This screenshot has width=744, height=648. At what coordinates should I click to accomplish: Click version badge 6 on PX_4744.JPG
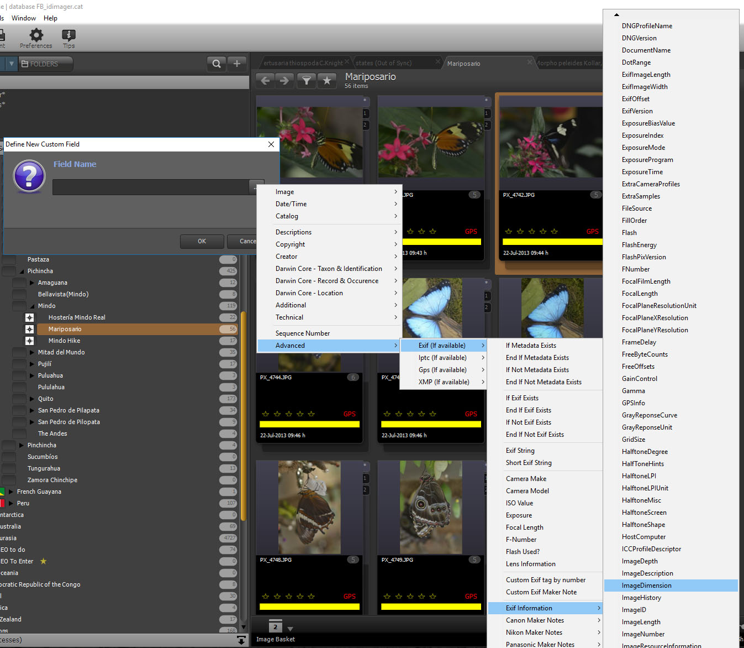pyautogui.click(x=353, y=377)
